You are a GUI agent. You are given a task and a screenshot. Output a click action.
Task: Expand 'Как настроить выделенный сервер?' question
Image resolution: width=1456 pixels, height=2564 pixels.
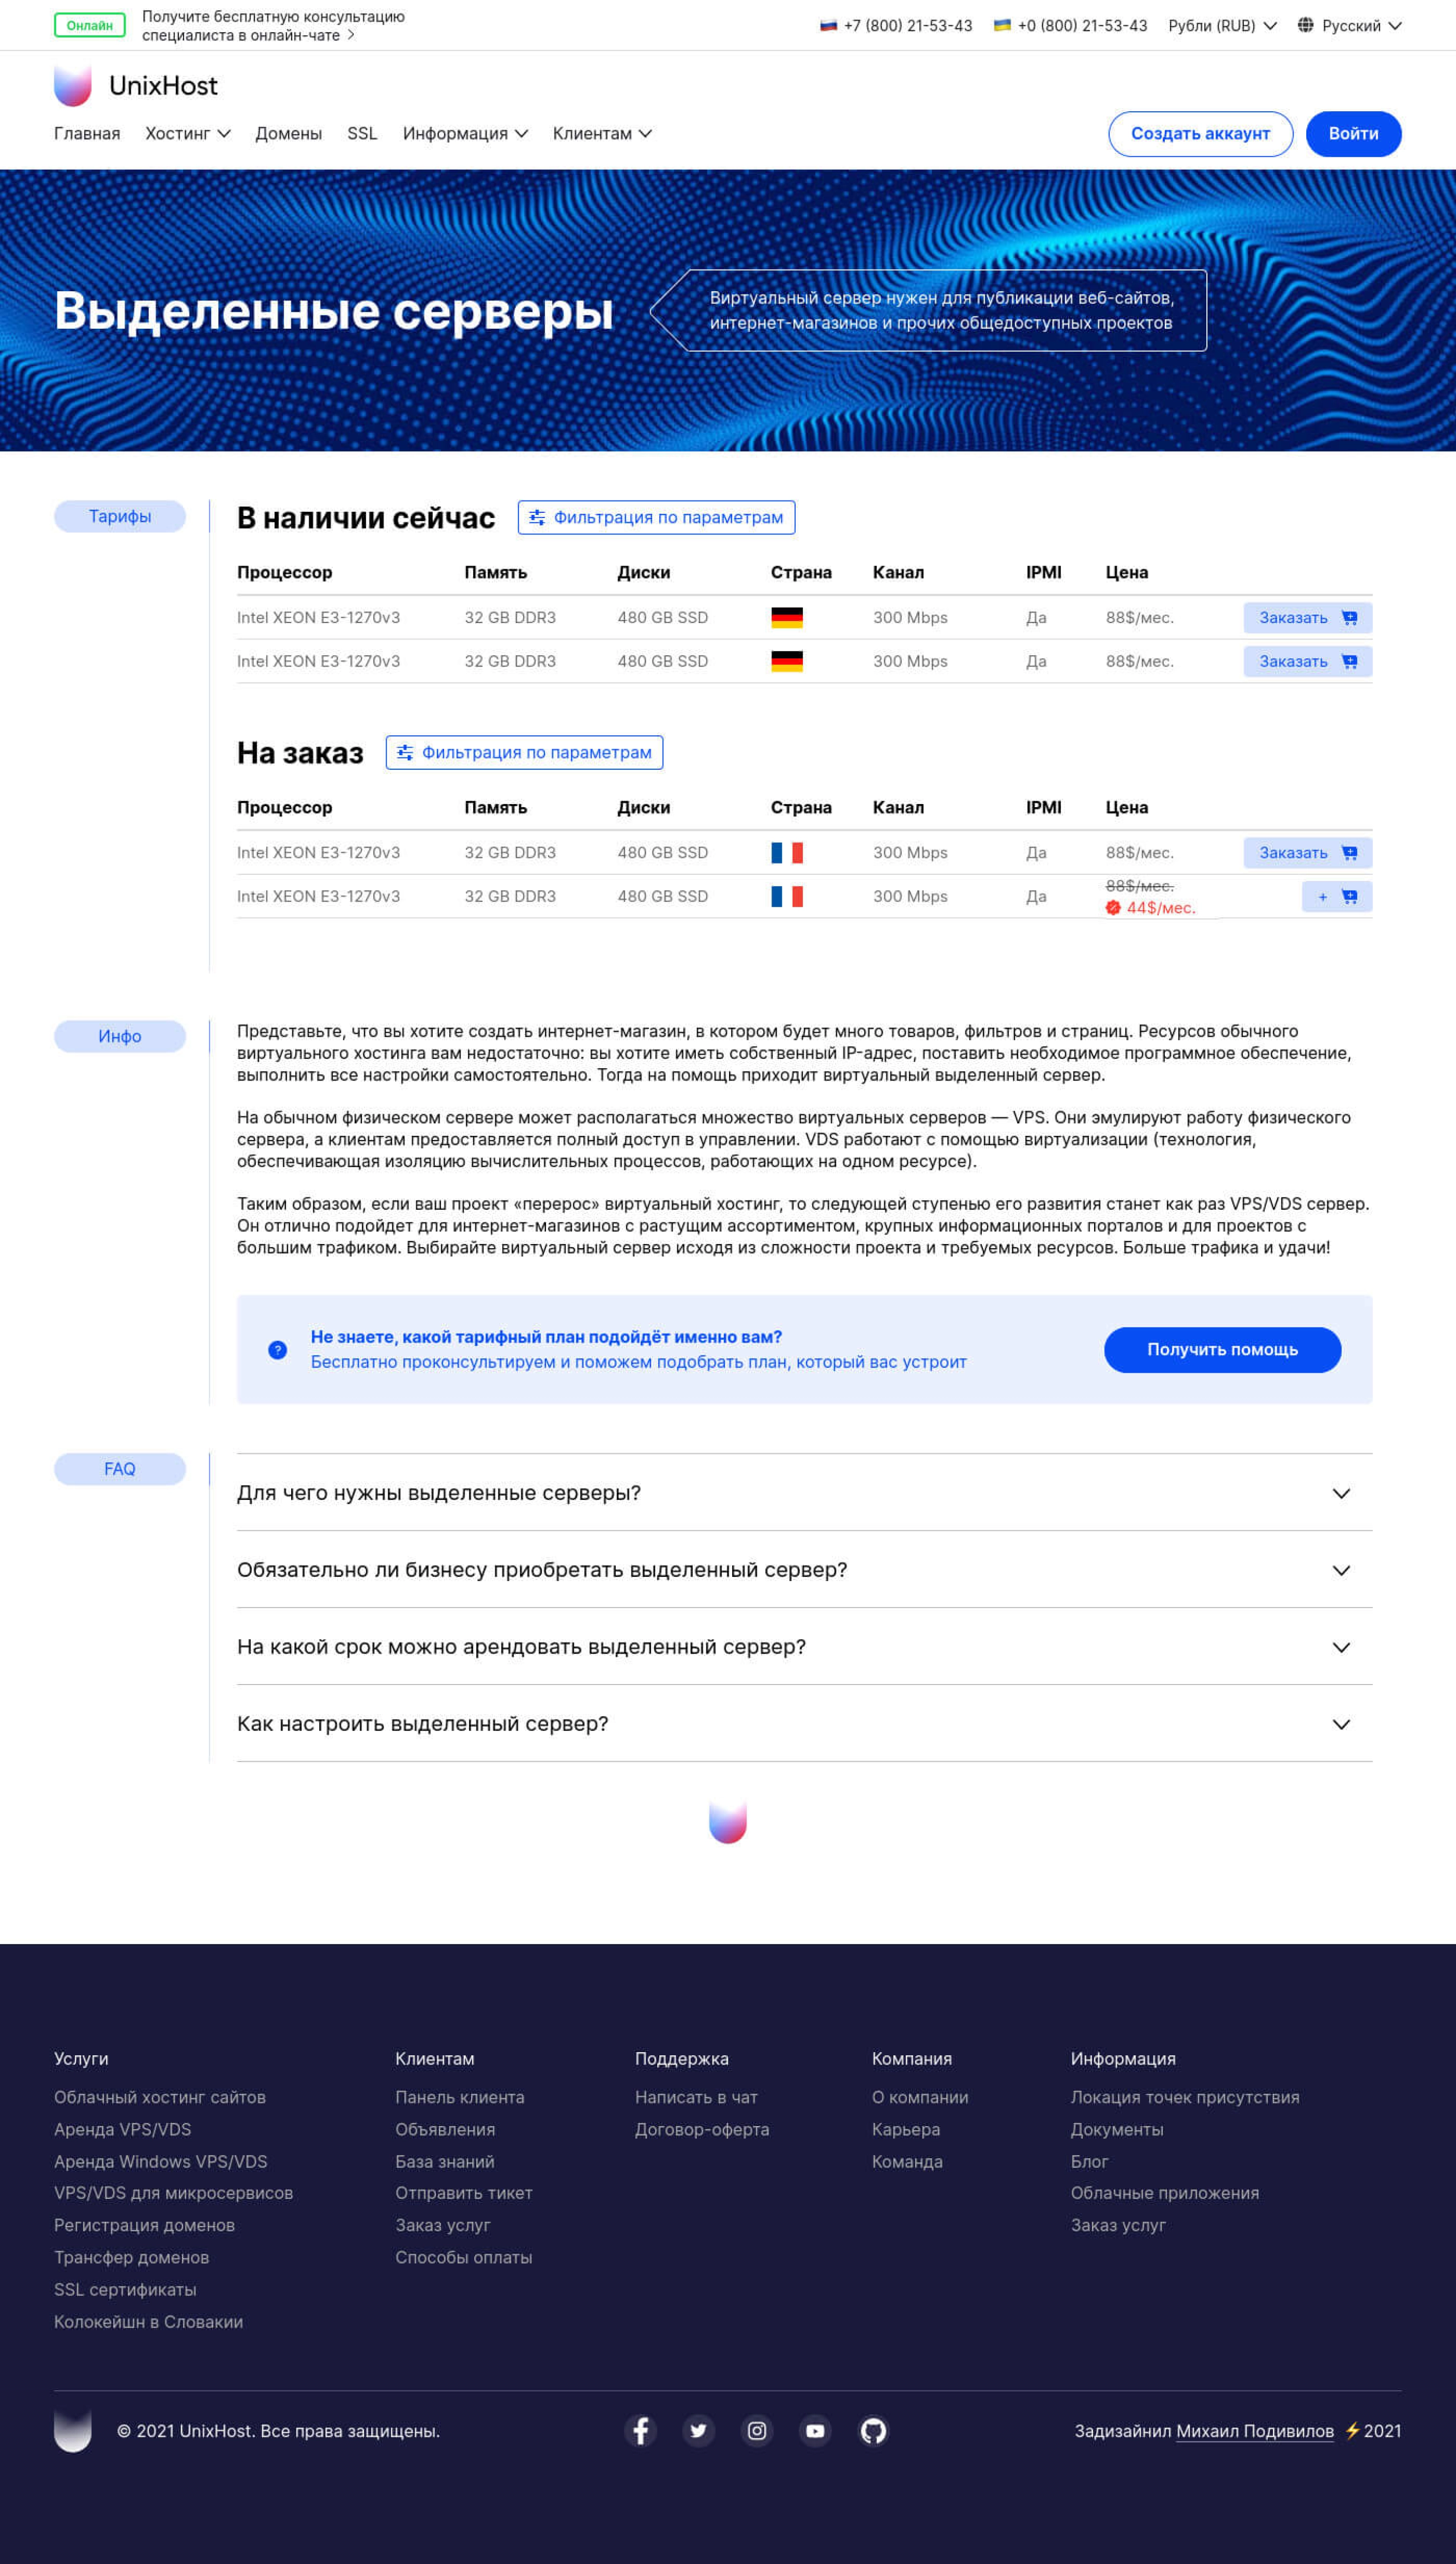click(804, 1724)
